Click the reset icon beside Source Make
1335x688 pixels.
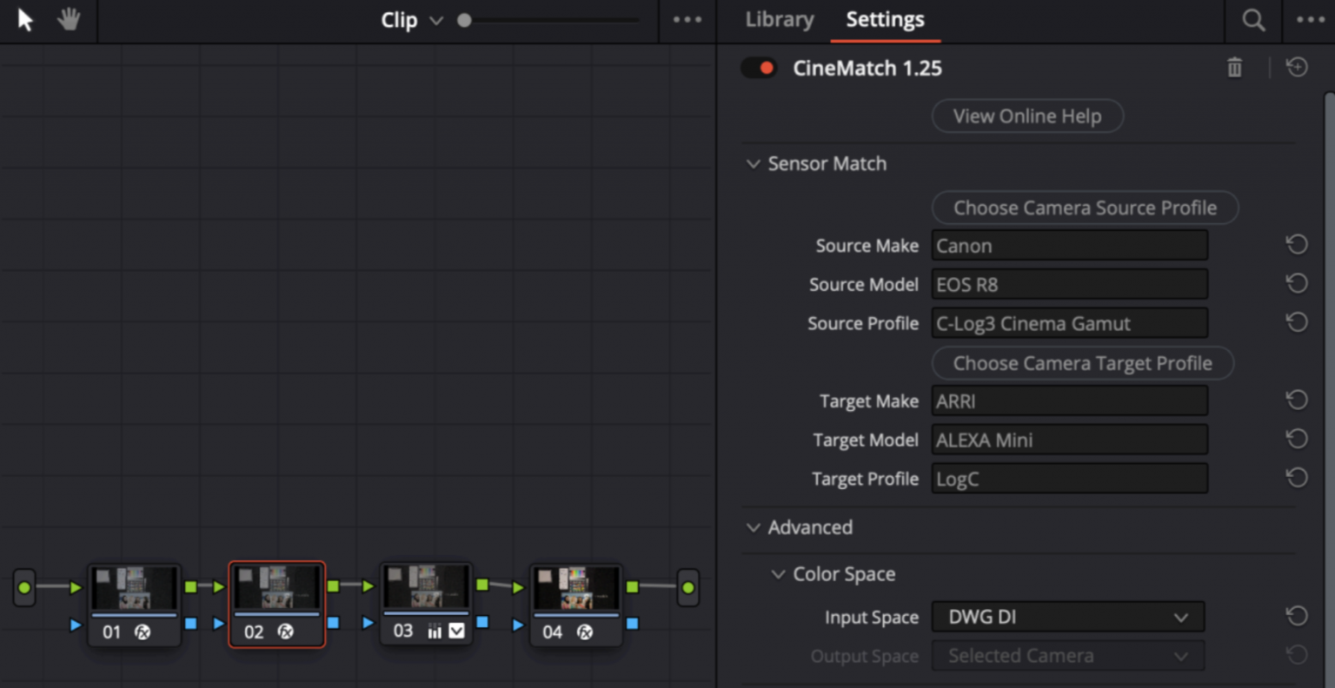tap(1296, 244)
